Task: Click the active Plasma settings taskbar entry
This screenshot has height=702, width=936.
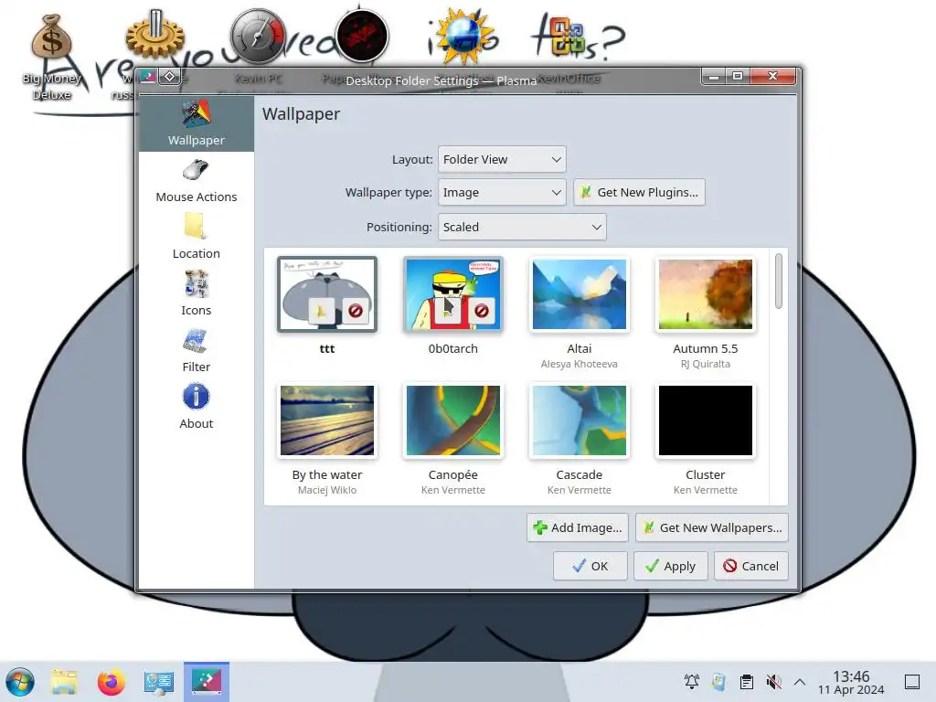Action: point(207,681)
